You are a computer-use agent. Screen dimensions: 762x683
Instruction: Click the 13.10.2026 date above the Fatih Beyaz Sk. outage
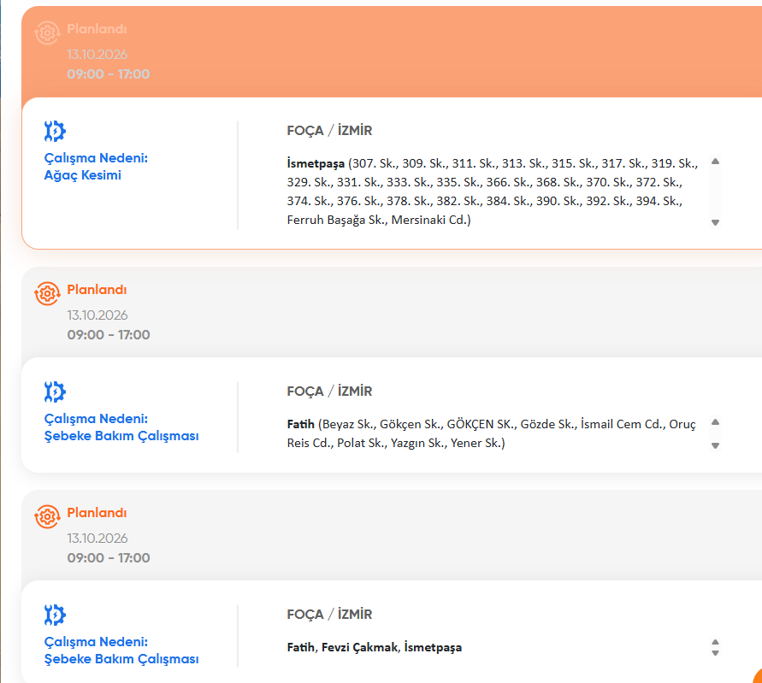point(97,315)
